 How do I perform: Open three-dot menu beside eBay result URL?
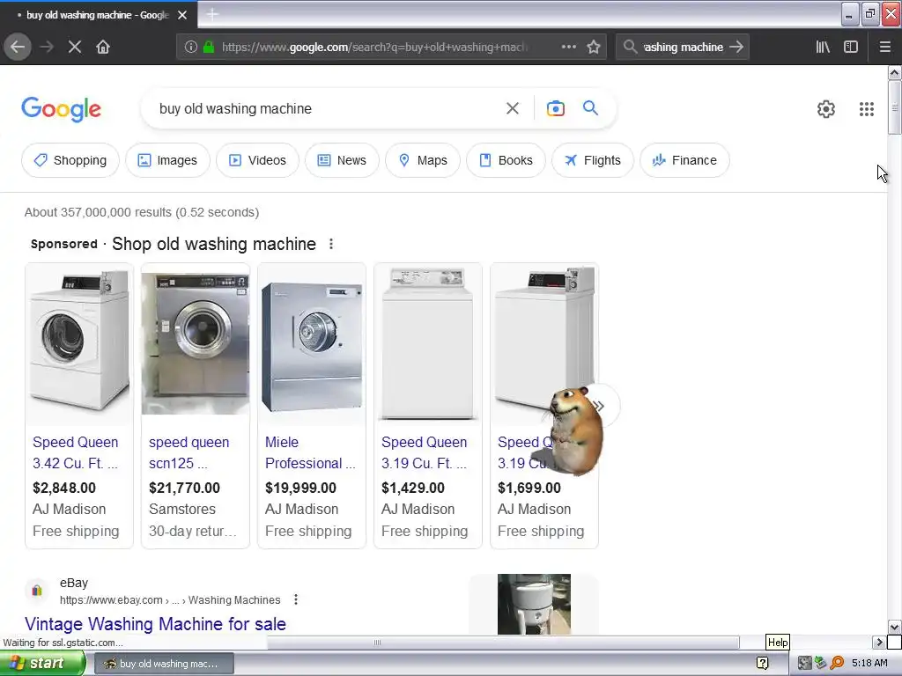[x=296, y=599]
